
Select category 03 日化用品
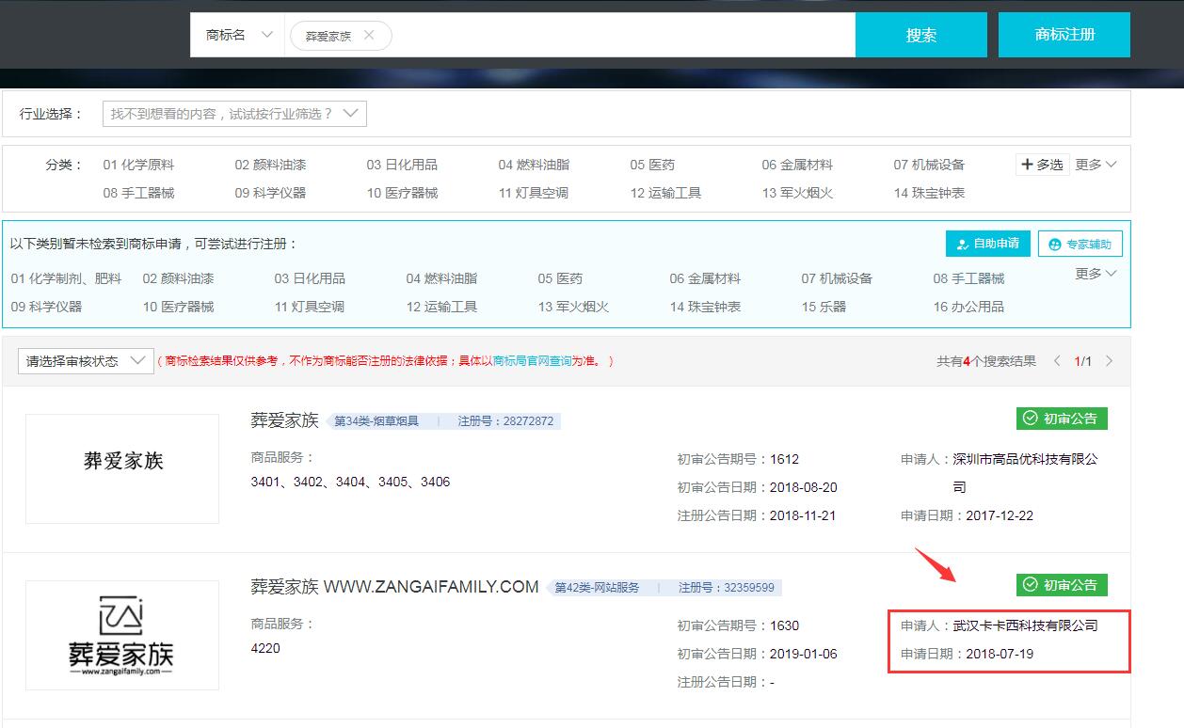[402, 165]
